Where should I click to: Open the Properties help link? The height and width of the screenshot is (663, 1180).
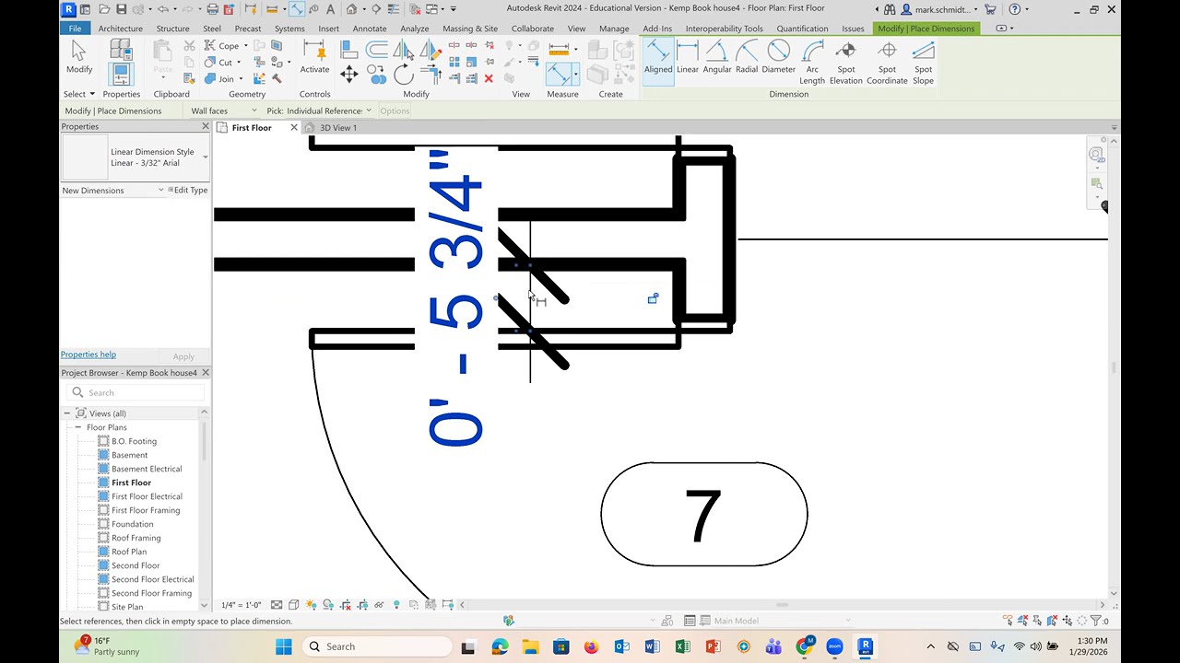pos(88,355)
